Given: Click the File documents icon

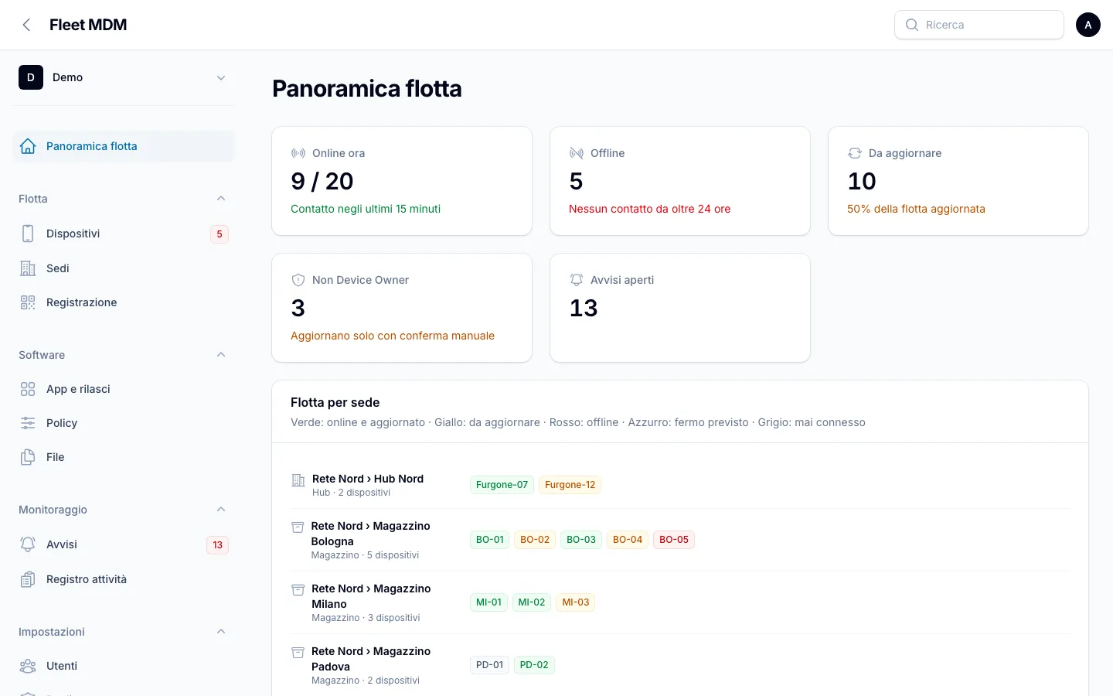Looking at the screenshot, I should coord(28,457).
